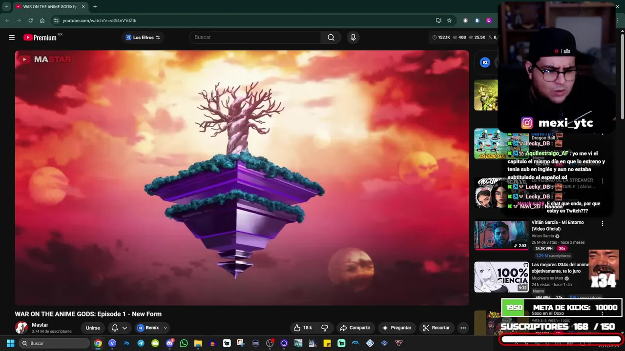The image size is (625, 351).
Task: Open Mastar channel avatar
Action: pos(21,328)
